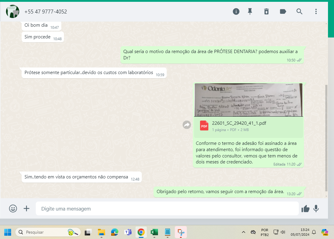Open the contact profile picture
Viewport: 334px width, 239px height.
point(13,12)
